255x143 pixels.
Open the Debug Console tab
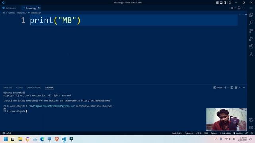pos(34,87)
